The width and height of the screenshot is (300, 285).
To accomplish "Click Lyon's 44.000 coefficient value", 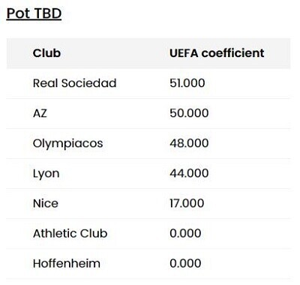I will pos(189,173).
